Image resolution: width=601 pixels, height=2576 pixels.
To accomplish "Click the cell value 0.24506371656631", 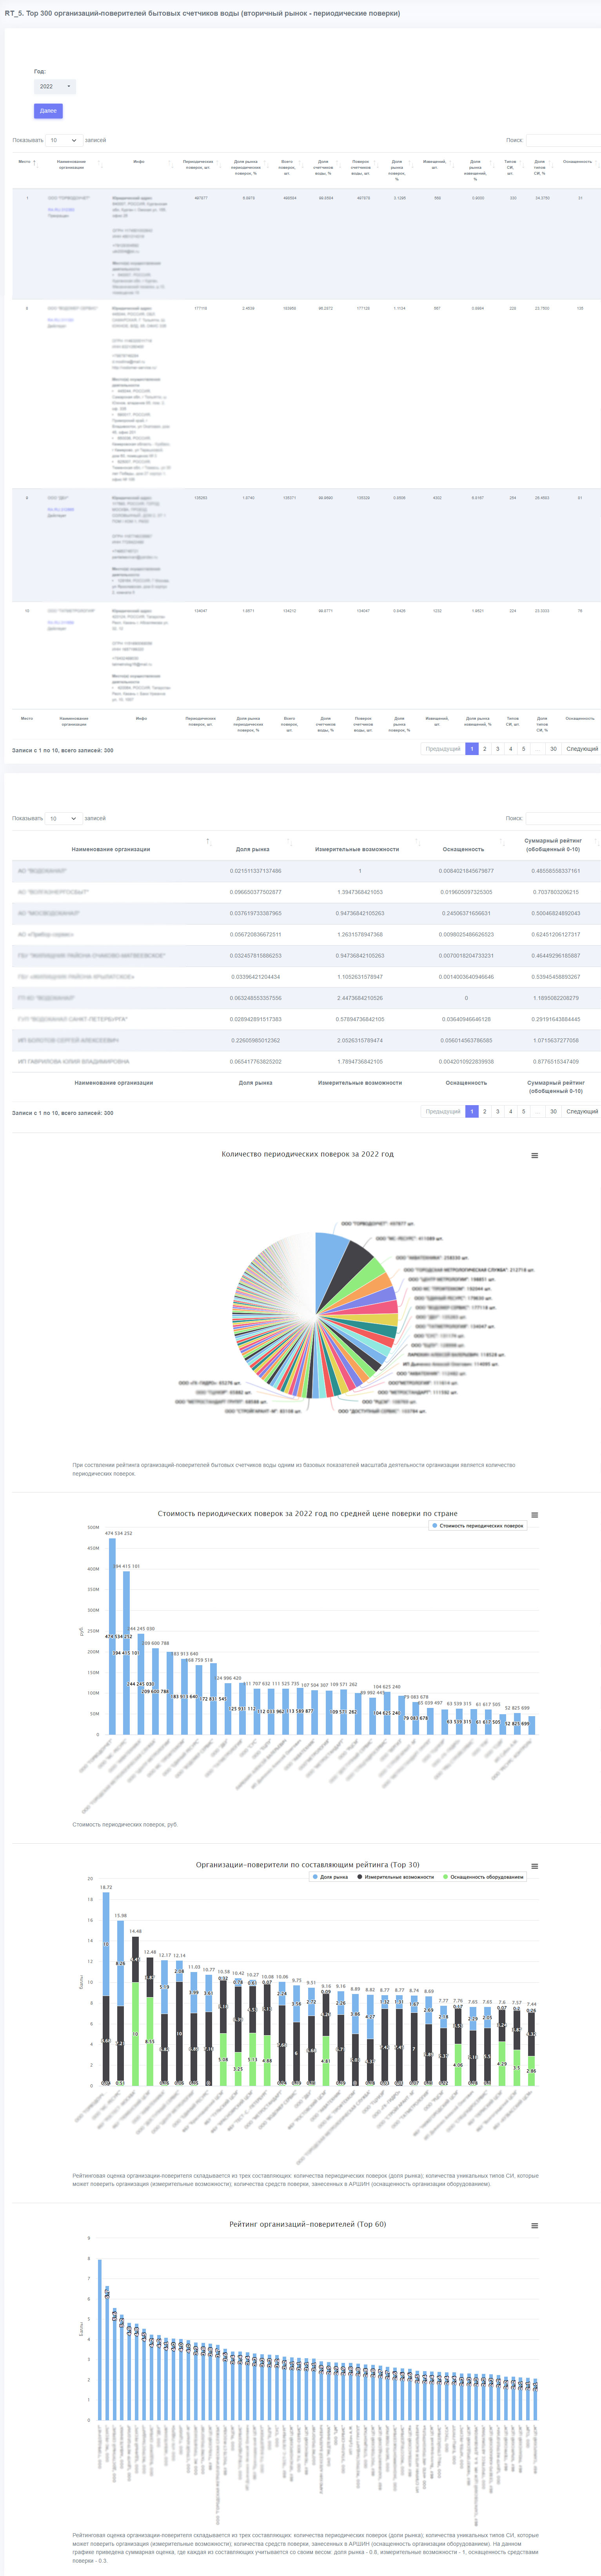I will [x=466, y=913].
